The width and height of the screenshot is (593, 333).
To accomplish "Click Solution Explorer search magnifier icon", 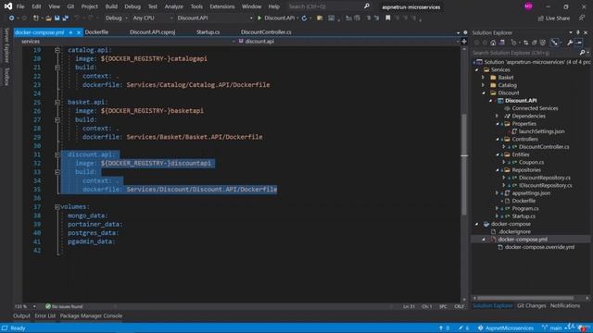I will point(583,53).
